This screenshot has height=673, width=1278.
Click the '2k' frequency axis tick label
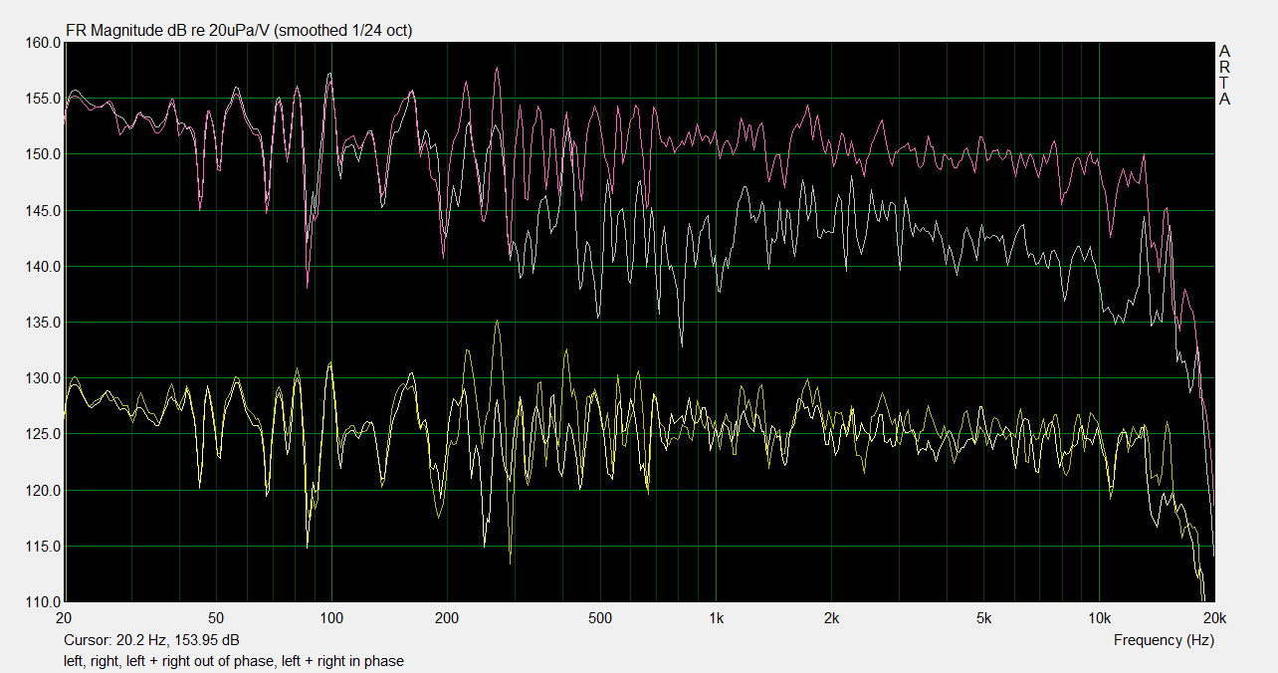click(831, 617)
